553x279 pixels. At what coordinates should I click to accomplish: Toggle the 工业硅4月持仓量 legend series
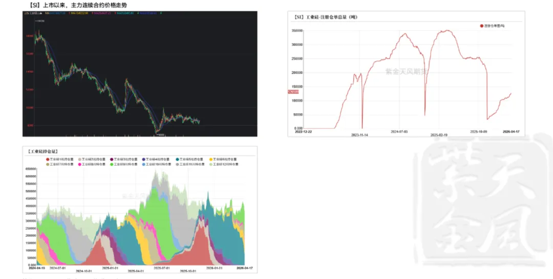[156, 159]
